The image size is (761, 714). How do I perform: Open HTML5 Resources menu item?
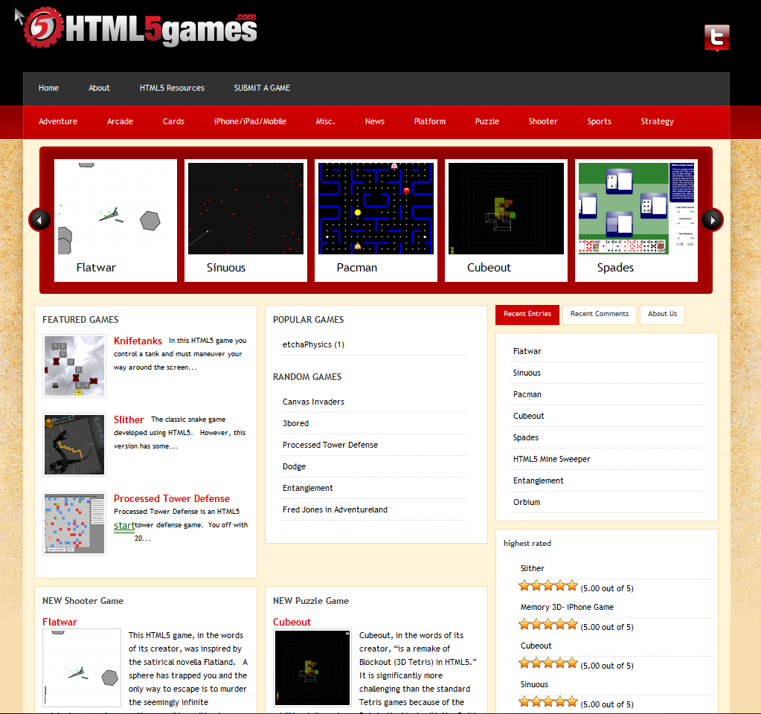point(173,88)
